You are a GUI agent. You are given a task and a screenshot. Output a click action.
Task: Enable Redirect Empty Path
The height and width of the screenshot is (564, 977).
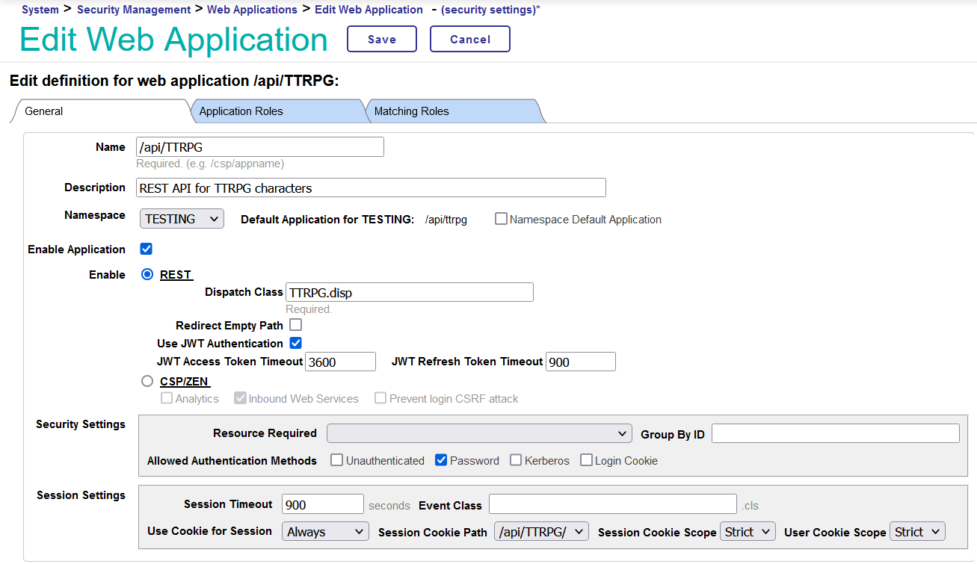point(295,324)
